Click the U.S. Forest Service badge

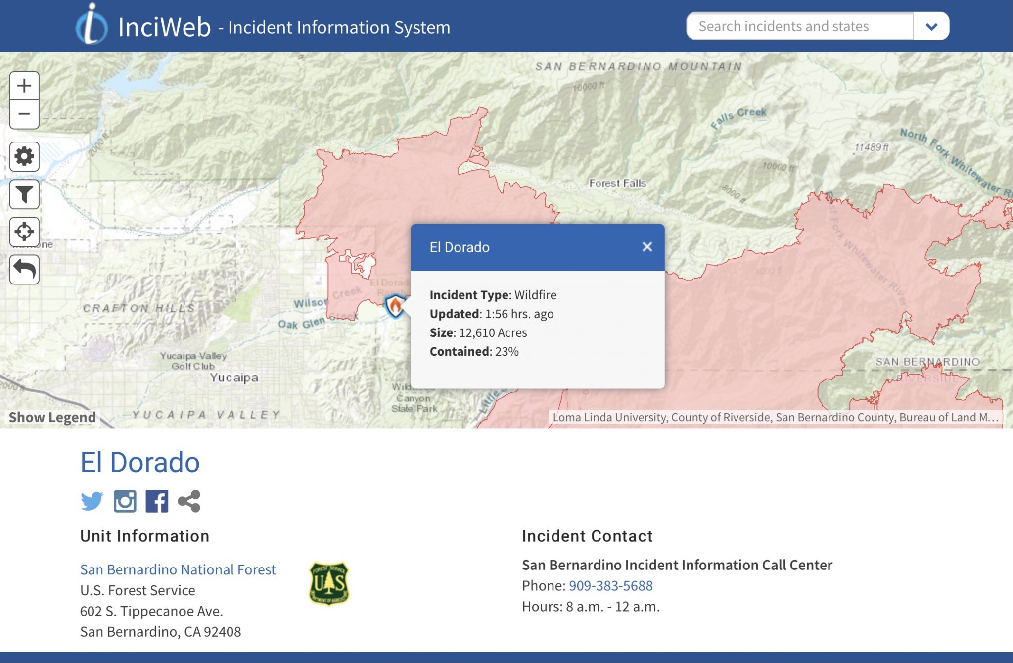329,583
